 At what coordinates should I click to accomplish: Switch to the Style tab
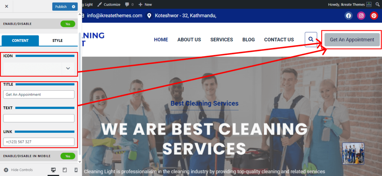pyautogui.click(x=57, y=40)
